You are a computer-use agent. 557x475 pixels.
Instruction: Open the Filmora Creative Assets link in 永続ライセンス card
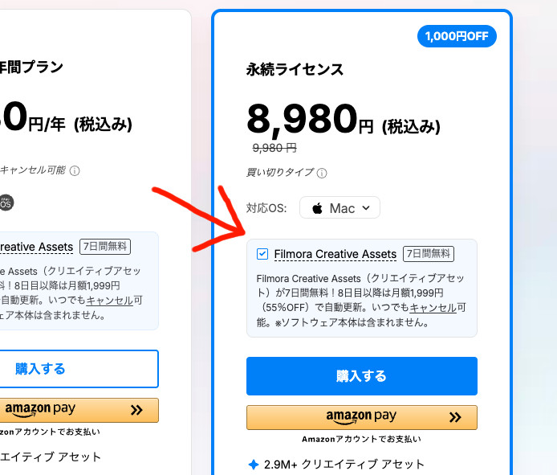(335, 255)
